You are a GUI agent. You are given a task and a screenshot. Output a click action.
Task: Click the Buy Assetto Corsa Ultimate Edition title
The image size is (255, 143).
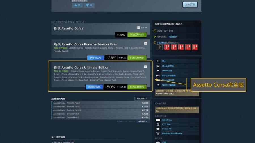[x=82, y=67]
